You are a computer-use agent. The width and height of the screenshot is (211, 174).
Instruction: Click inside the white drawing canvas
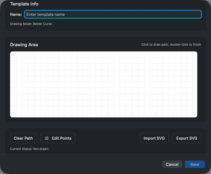tap(104, 84)
